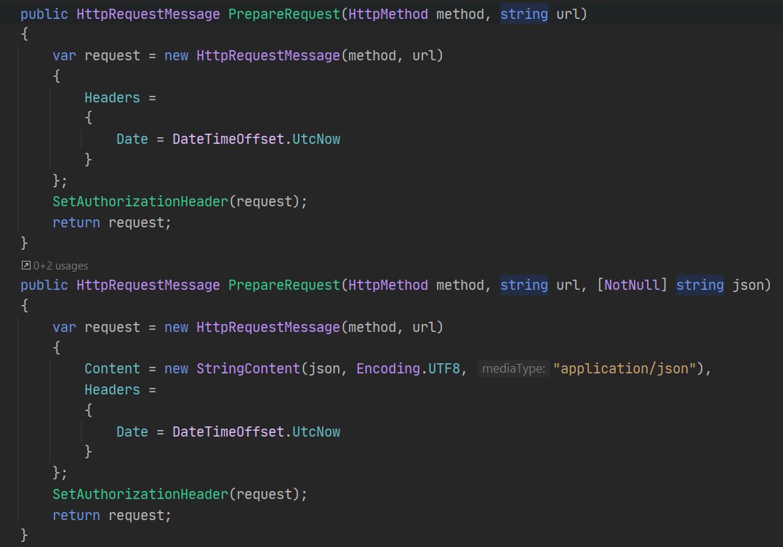Image resolution: width=783 pixels, height=547 pixels.
Task: Click the "UTF8" property after Encoding
Action: point(444,369)
